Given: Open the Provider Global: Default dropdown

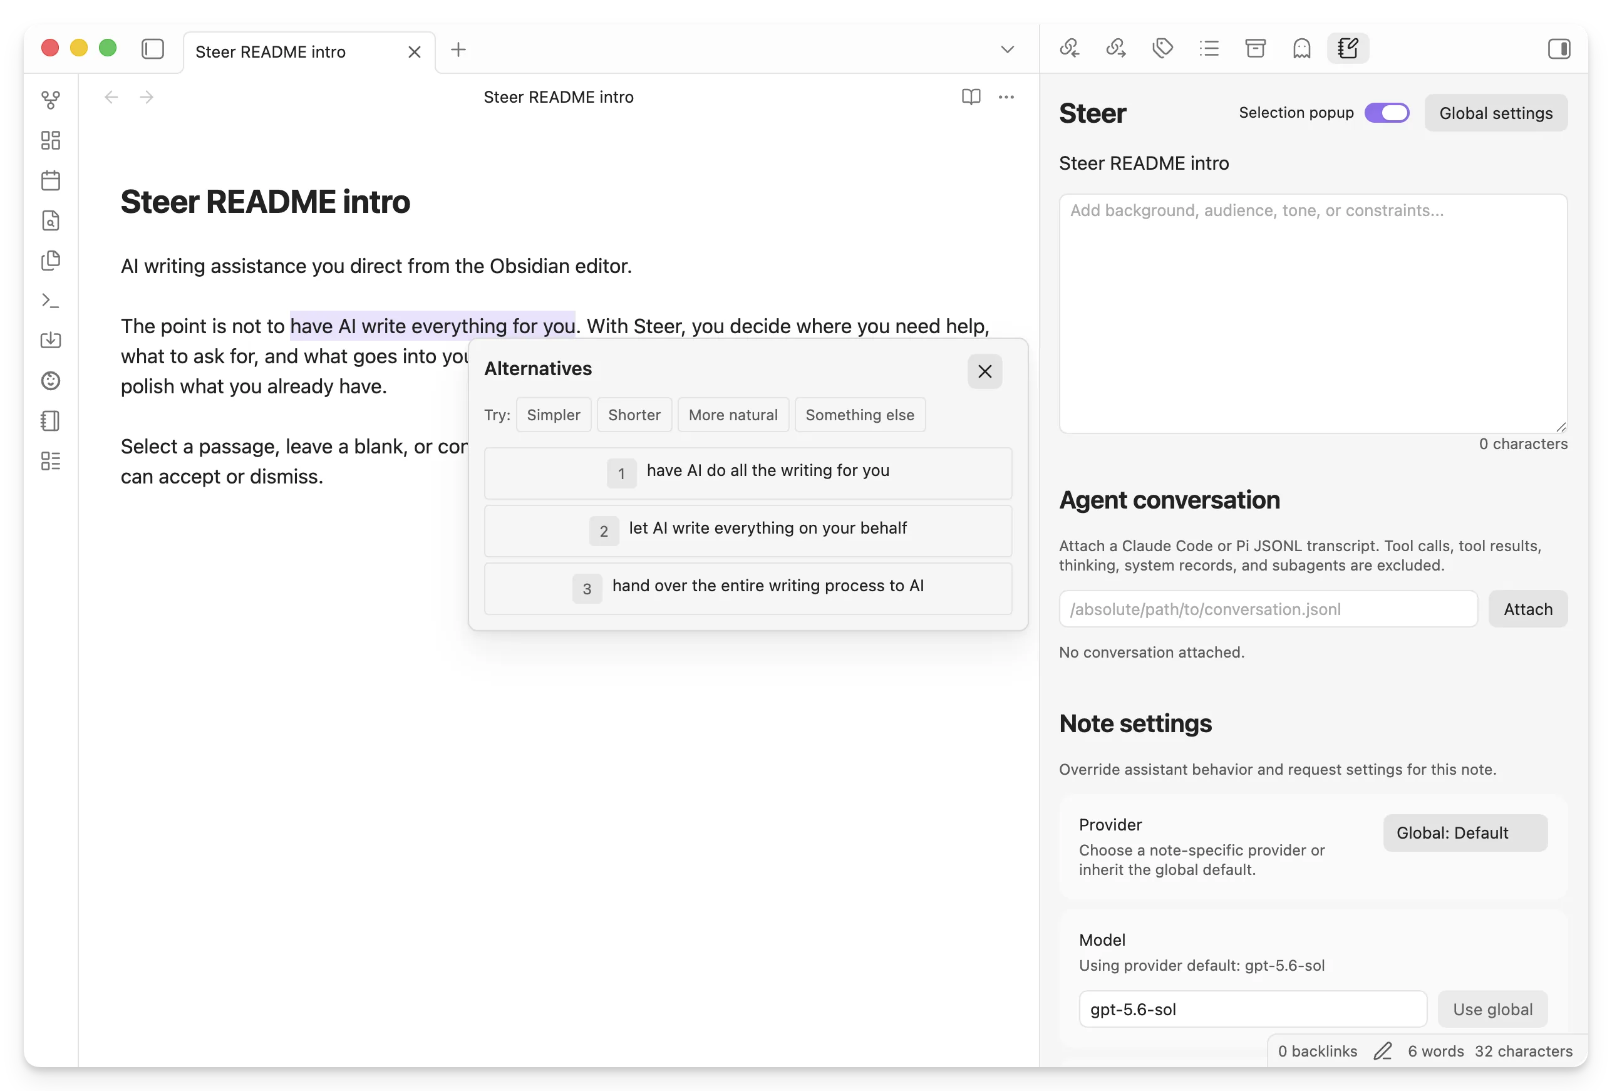Looking at the screenshot, I should click(x=1465, y=833).
